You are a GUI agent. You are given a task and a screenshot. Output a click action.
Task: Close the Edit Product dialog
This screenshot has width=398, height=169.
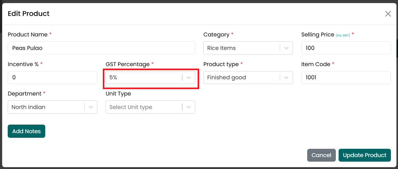click(x=388, y=14)
